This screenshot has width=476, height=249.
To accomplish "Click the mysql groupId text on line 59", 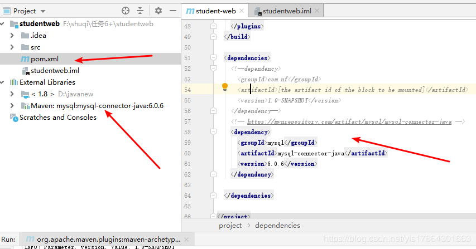I will [x=275, y=143].
